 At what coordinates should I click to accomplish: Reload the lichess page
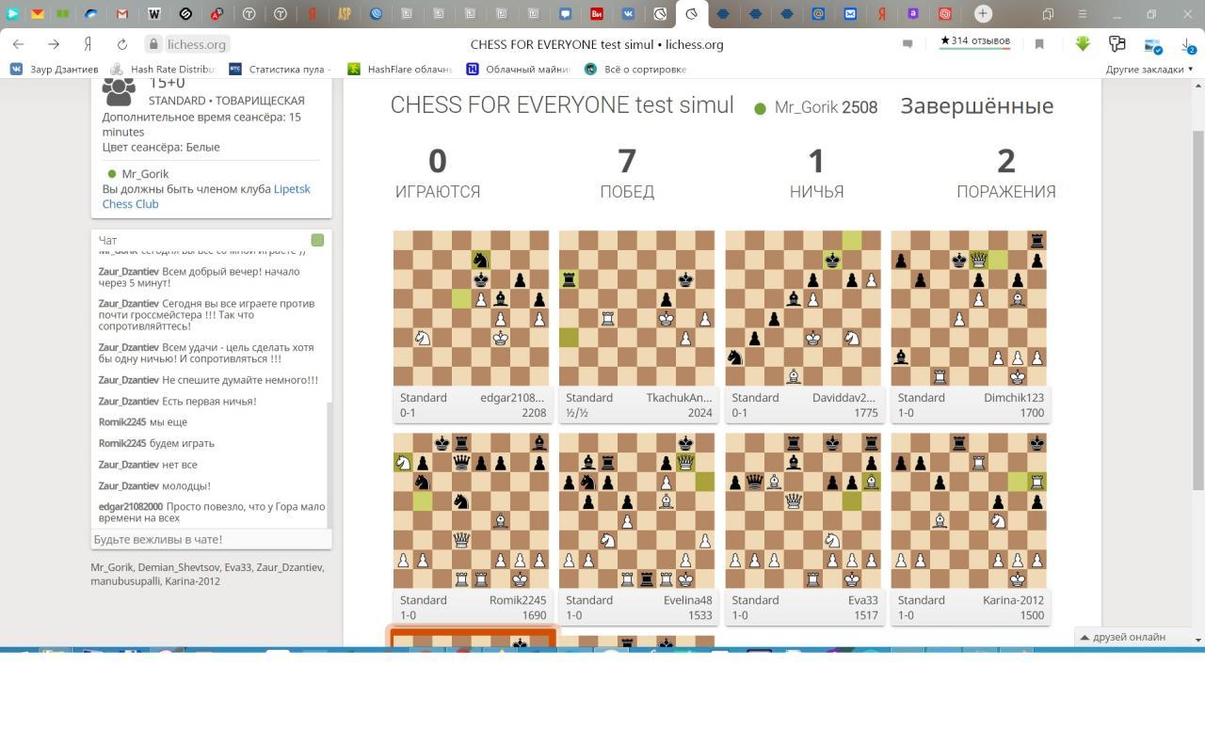click(x=121, y=44)
